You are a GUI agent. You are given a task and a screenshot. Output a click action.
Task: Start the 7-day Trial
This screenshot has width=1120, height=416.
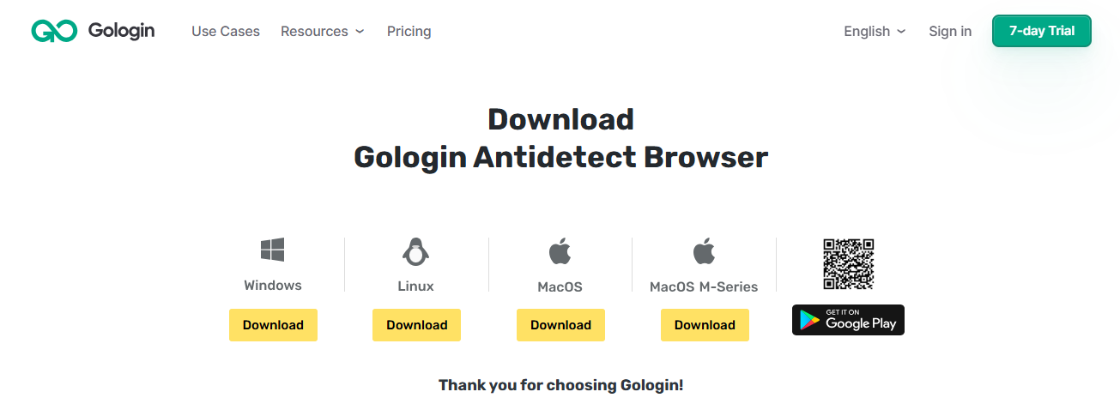click(x=1041, y=31)
